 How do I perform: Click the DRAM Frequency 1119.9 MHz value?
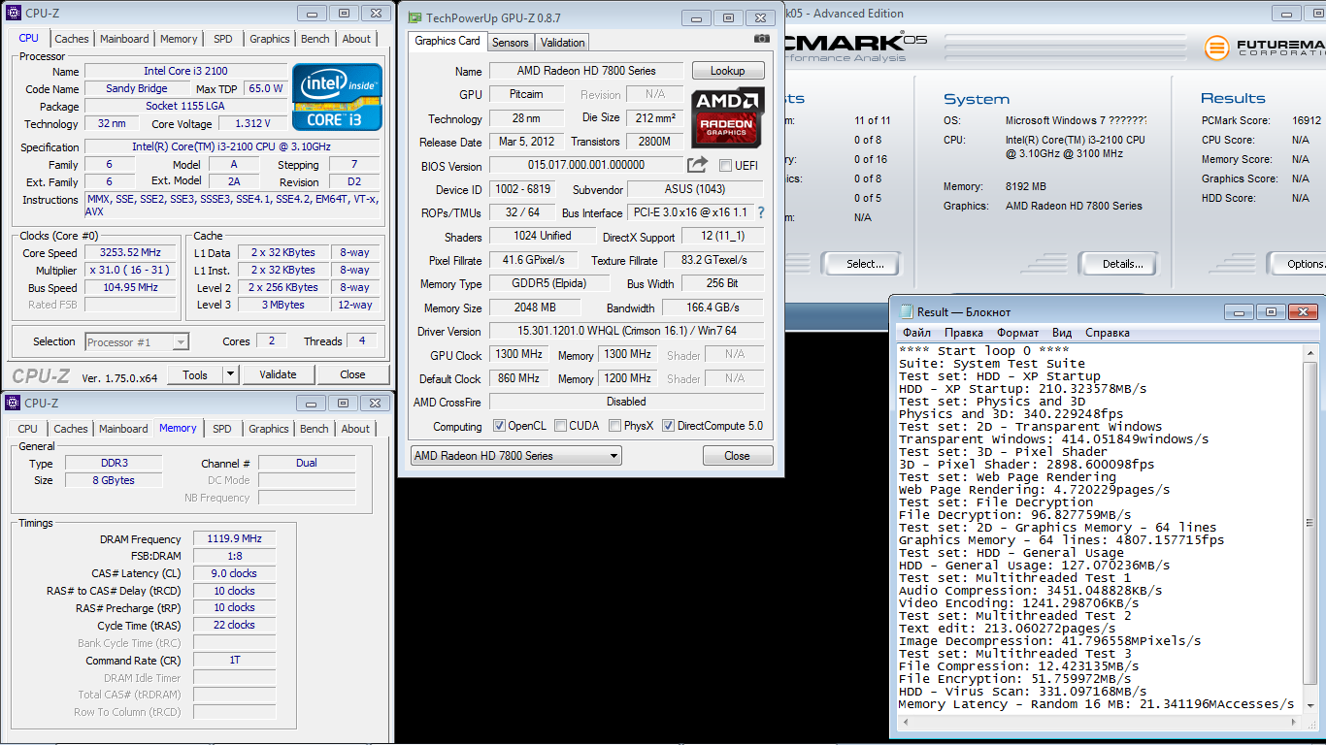[x=234, y=538]
